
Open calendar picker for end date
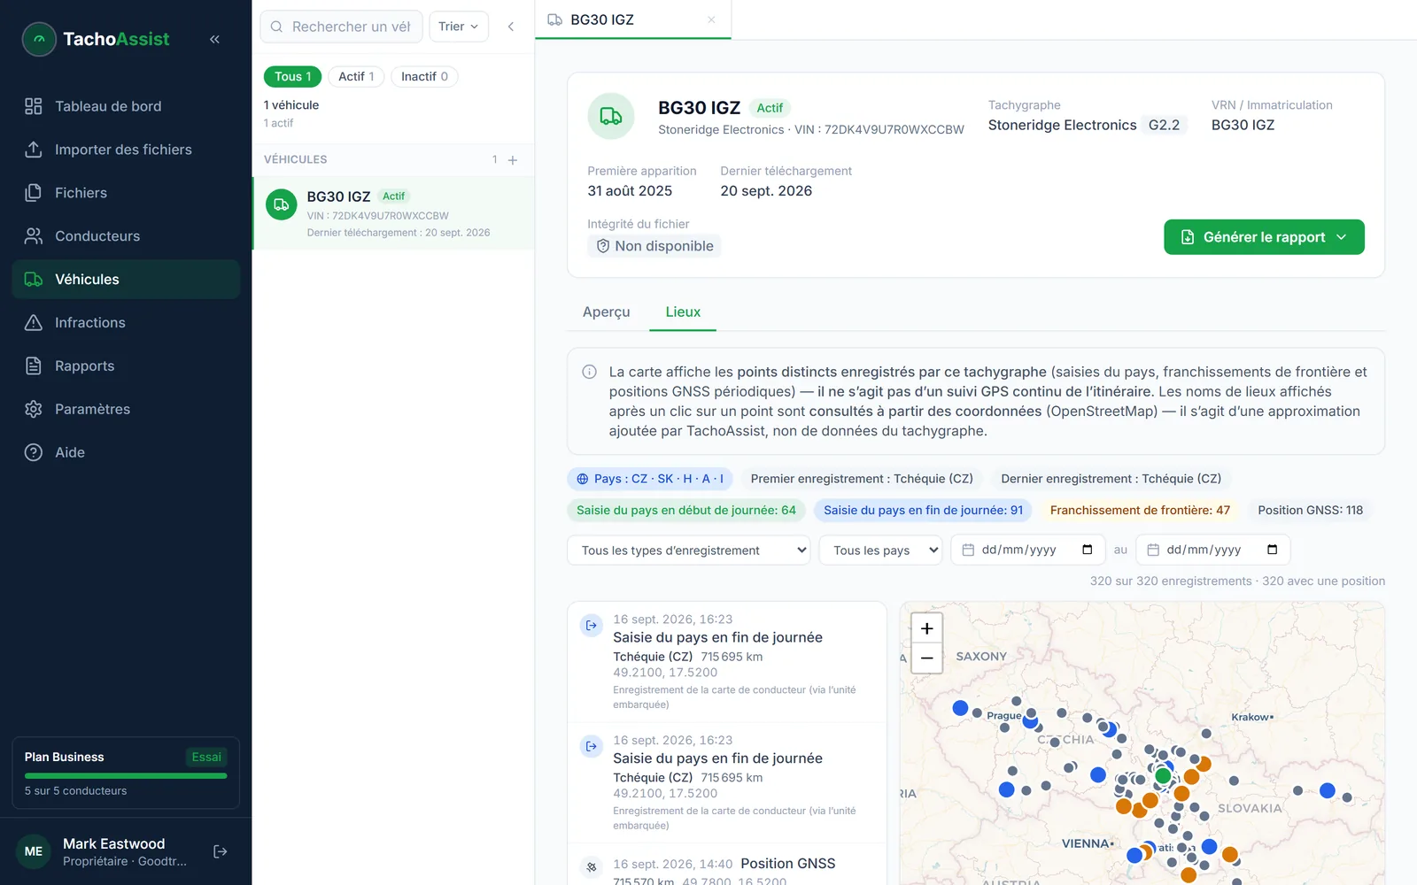[1273, 550]
